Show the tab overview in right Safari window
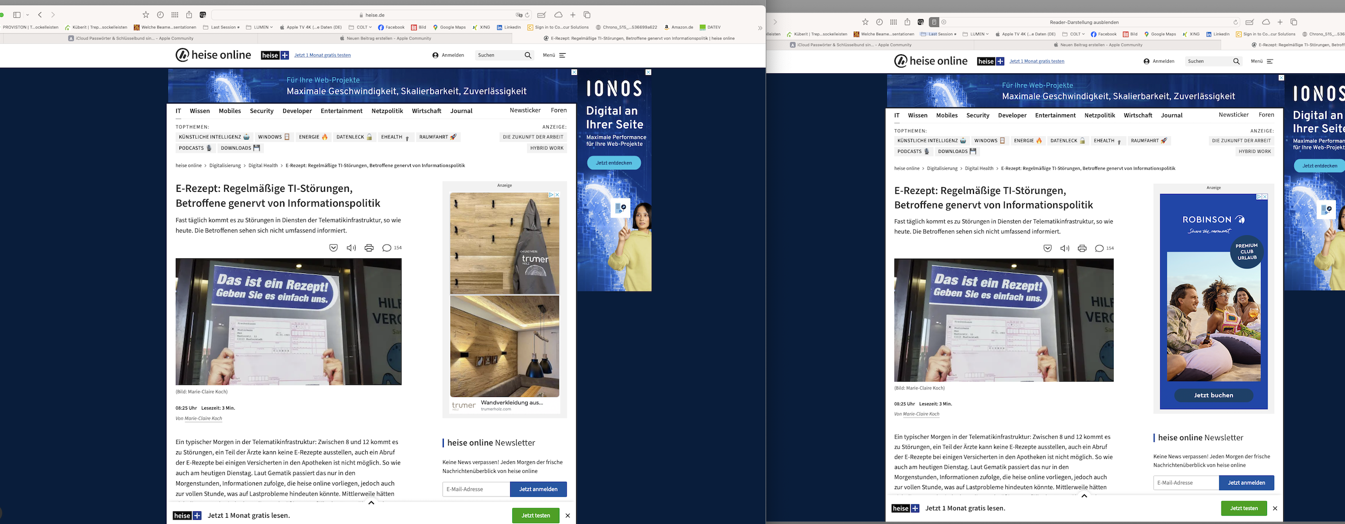 pyautogui.click(x=1294, y=22)
